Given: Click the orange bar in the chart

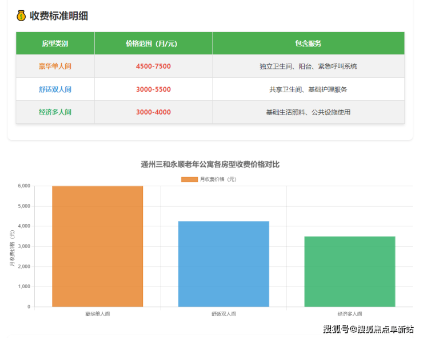Looking at the screenshot, I should coord(97,246).
